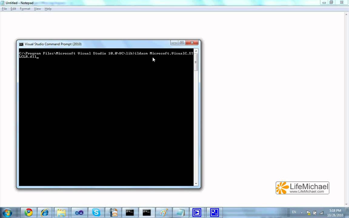Click Command Prompt scrollbar up arrow

(196, 51)
